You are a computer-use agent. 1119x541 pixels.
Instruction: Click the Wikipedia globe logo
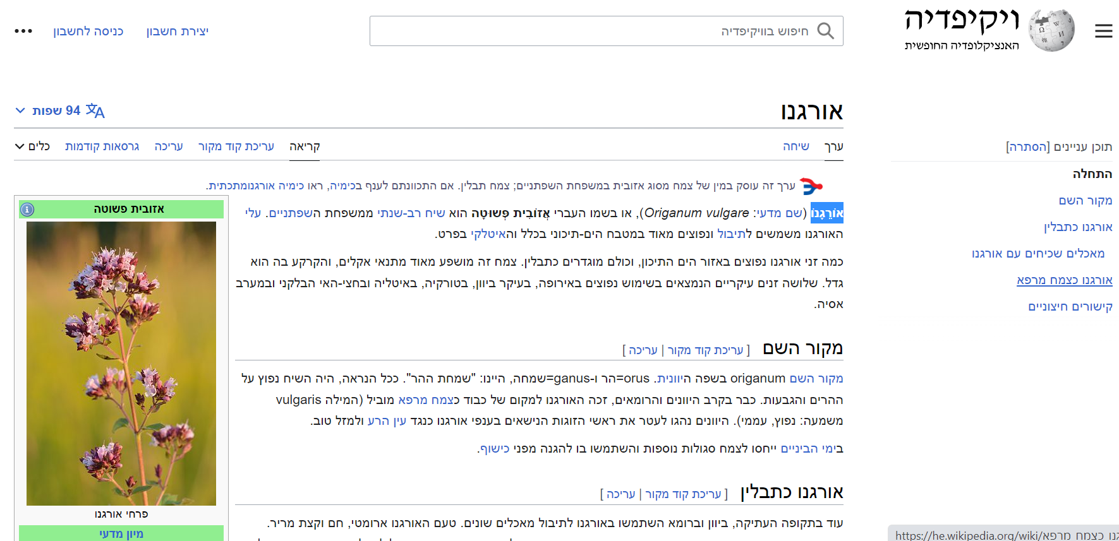[1051, 30]
